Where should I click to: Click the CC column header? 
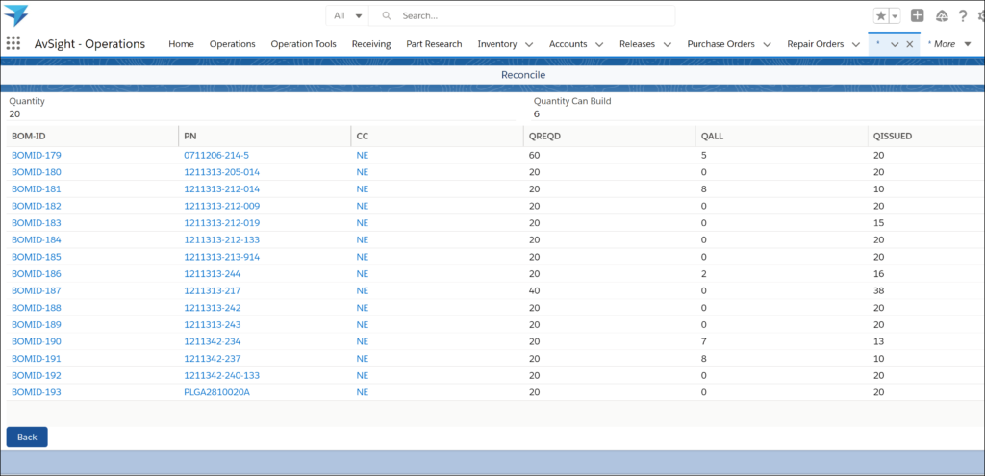tap(438, 136)
